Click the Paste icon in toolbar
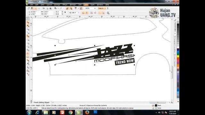Image resolution: width=205 pixels, height=115 pixels. 51,8
